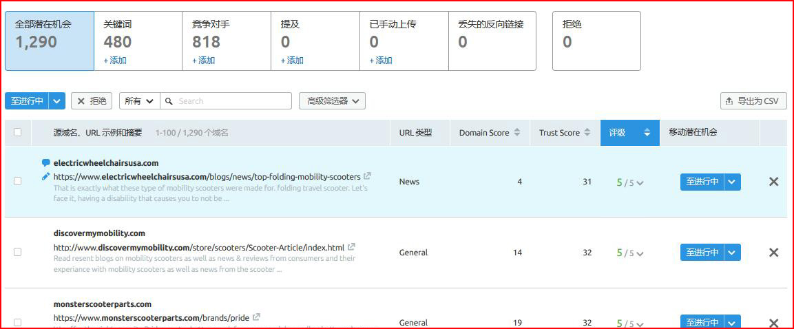
Task: Click +添加 link under 关键词
Action: pyautogui.click(x=115, y=61)
